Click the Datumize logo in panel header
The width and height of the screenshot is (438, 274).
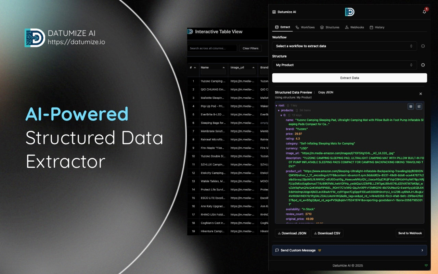click(x=350, y=12)
